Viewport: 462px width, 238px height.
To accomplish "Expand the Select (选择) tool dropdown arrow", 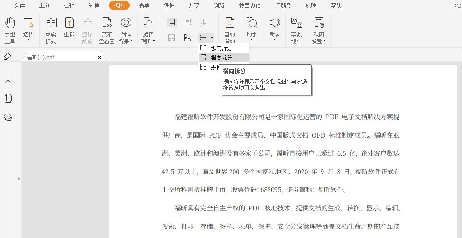I will [28, 40].
